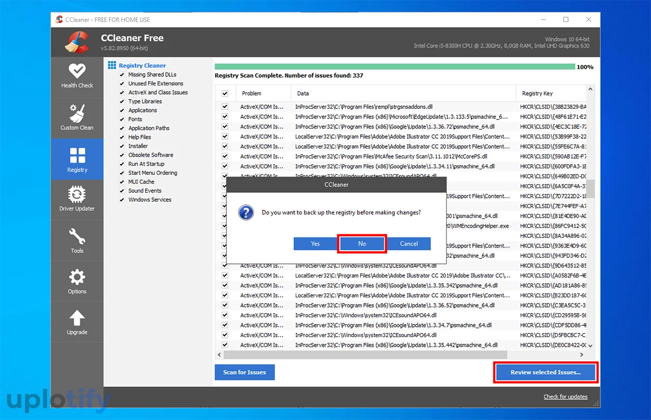The width and height of the screenshot is (651, 420).
Task: Click the CCleaner dialog title bar
Action: coord(337,185)
